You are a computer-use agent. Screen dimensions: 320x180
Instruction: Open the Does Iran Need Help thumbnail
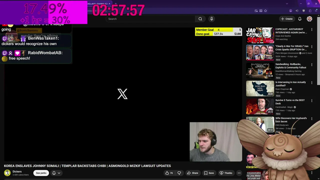260,88
